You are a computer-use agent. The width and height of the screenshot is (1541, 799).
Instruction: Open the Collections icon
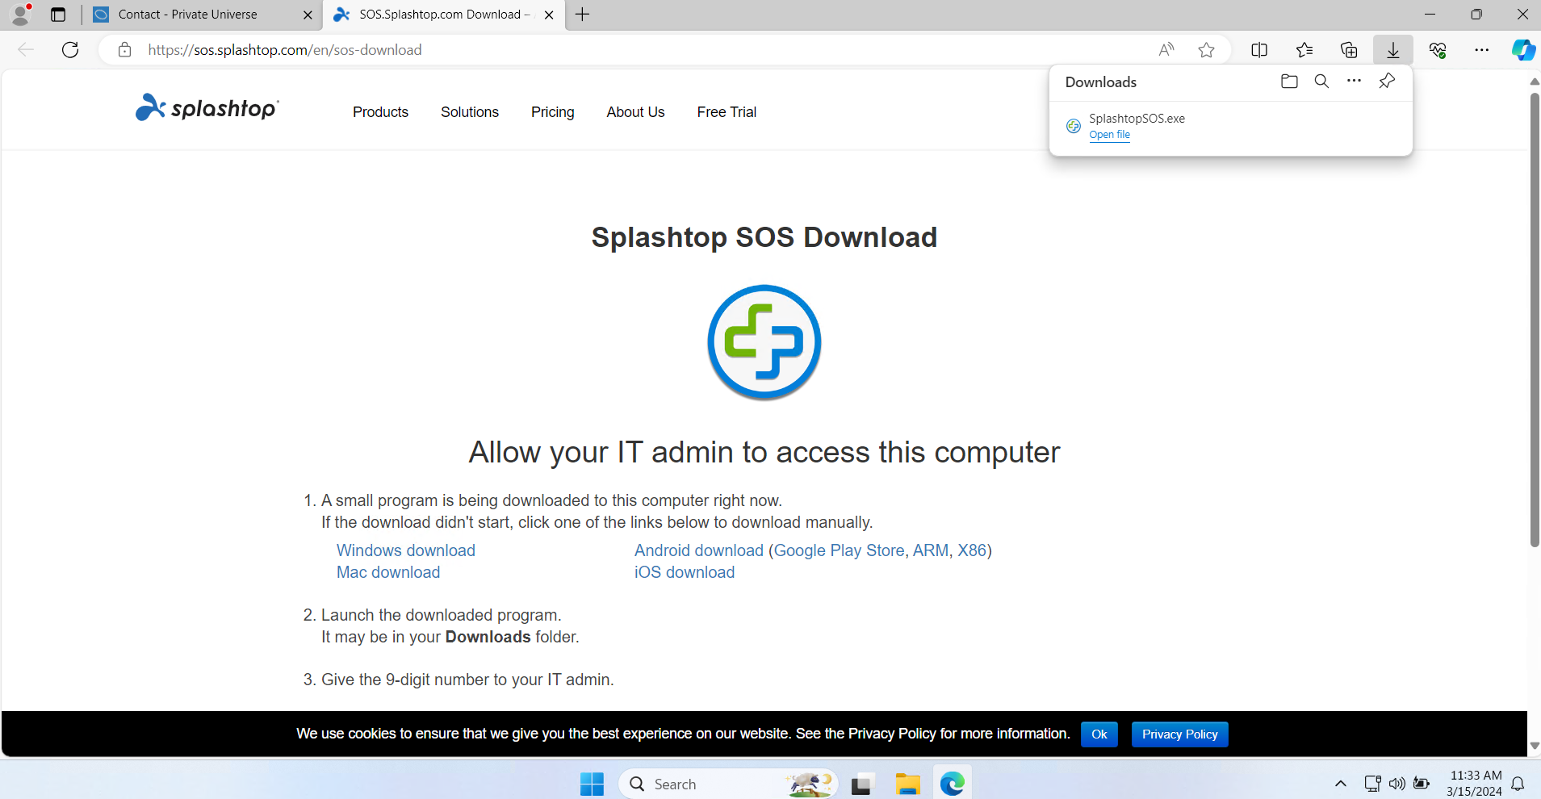click(1348, 50)
